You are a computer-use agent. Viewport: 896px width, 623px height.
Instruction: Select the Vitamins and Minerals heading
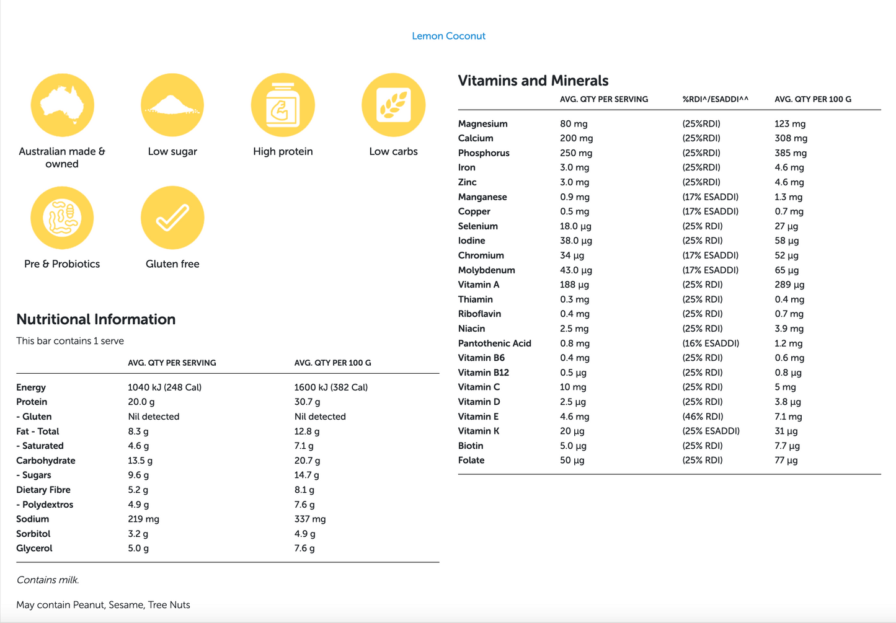point(533,81)
